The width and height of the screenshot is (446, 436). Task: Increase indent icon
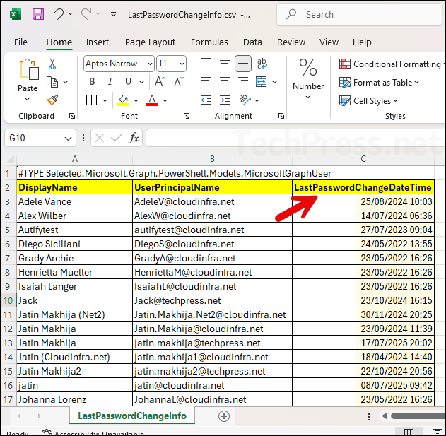[x=225, y=100]
